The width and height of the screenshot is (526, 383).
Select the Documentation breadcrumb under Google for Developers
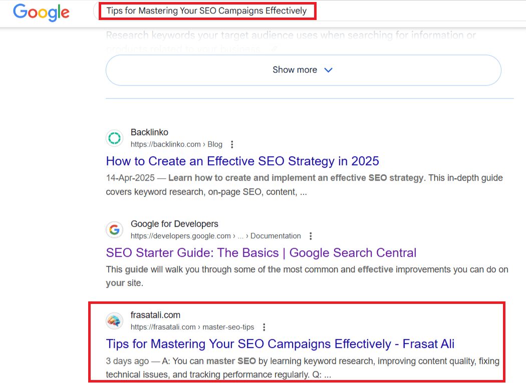click(276, 236)
